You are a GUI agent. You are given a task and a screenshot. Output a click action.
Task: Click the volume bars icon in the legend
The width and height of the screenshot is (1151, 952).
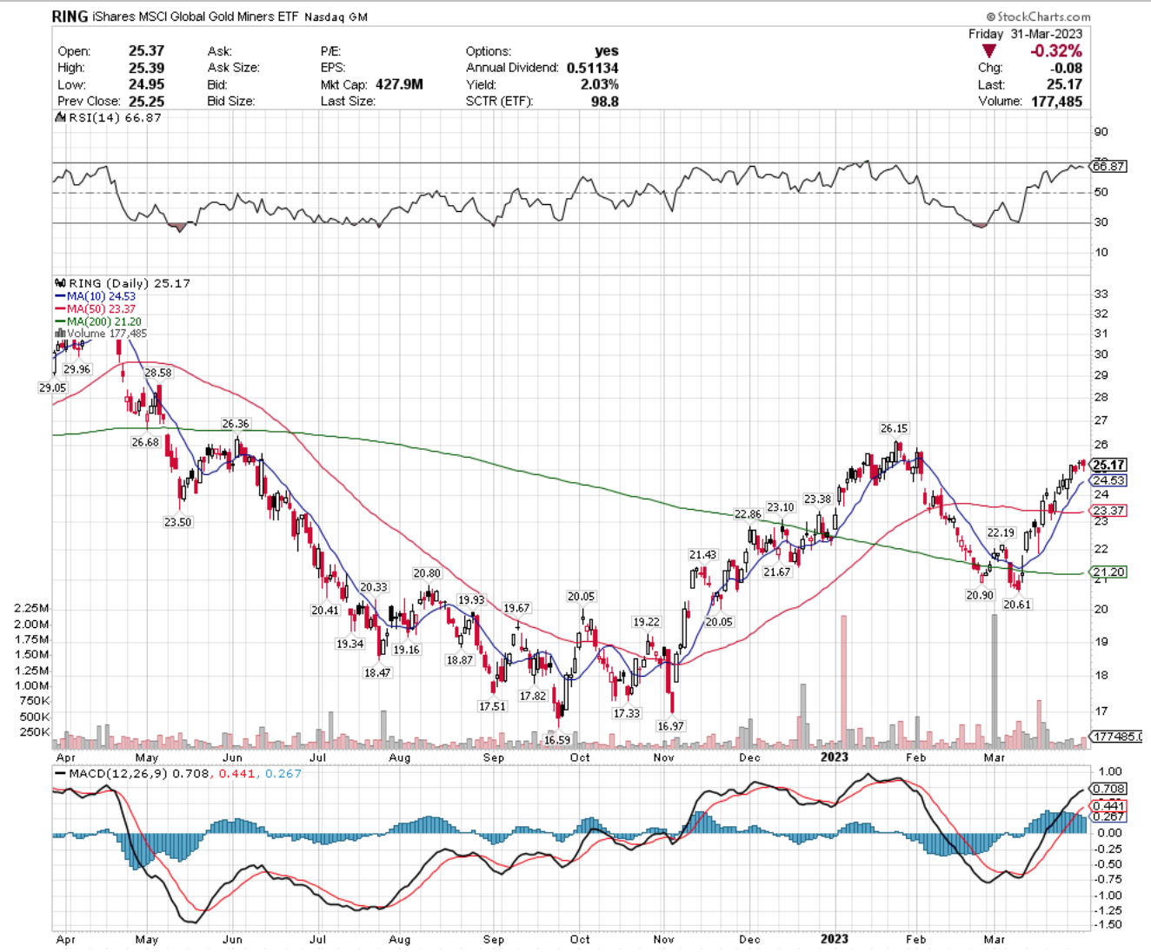[60, 333]
